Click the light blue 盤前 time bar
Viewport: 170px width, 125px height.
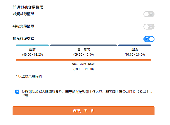33,45
